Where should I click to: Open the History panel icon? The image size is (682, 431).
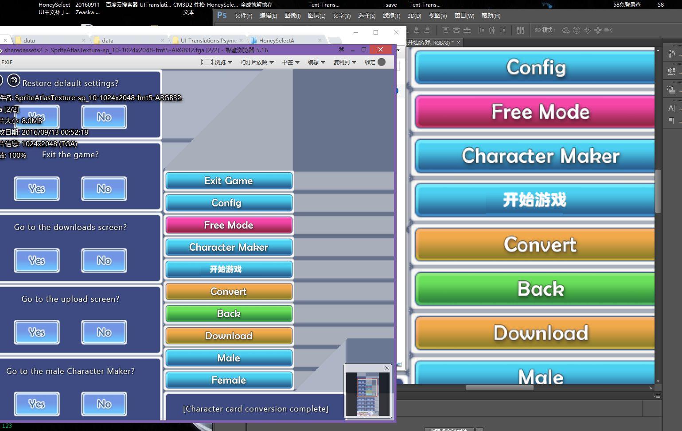[x=671, y=54]
